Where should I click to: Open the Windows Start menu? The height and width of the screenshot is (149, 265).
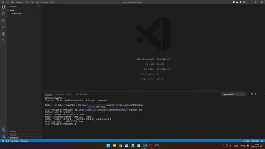108,146
